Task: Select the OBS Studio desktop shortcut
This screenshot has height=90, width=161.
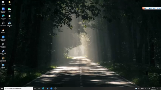Action: [3, 24]
